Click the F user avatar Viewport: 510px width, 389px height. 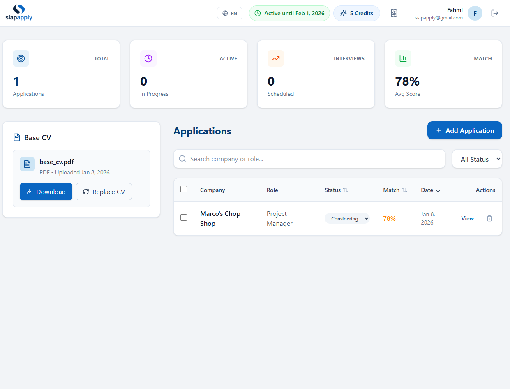pyautogui.click(x=475, y=13)
